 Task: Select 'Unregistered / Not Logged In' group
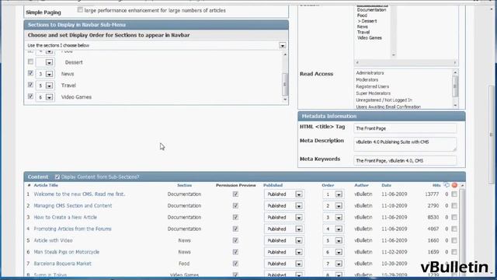click(384, 100)
